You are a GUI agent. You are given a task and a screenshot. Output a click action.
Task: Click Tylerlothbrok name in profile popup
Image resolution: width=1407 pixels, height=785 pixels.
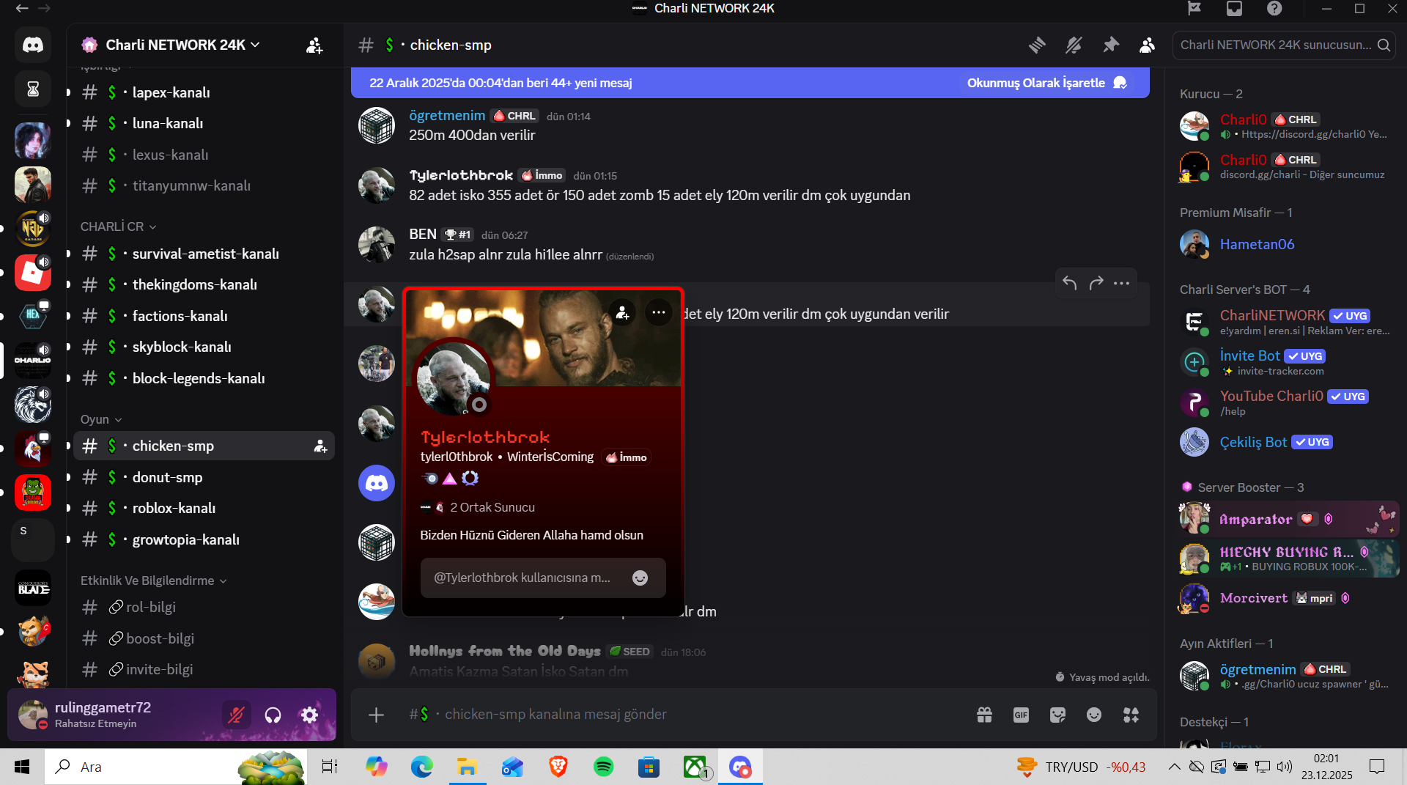(485, 437)
